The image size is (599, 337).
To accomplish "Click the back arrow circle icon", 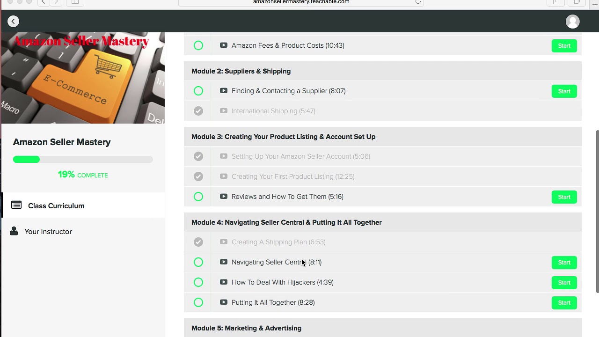I will point(13,21).
